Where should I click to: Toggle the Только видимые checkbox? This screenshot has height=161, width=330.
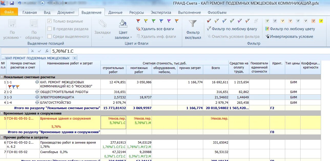point(49,21)
